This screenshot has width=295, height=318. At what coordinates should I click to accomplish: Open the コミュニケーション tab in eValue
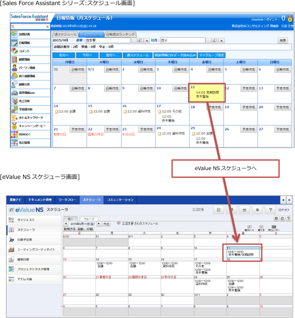(120, 200)
